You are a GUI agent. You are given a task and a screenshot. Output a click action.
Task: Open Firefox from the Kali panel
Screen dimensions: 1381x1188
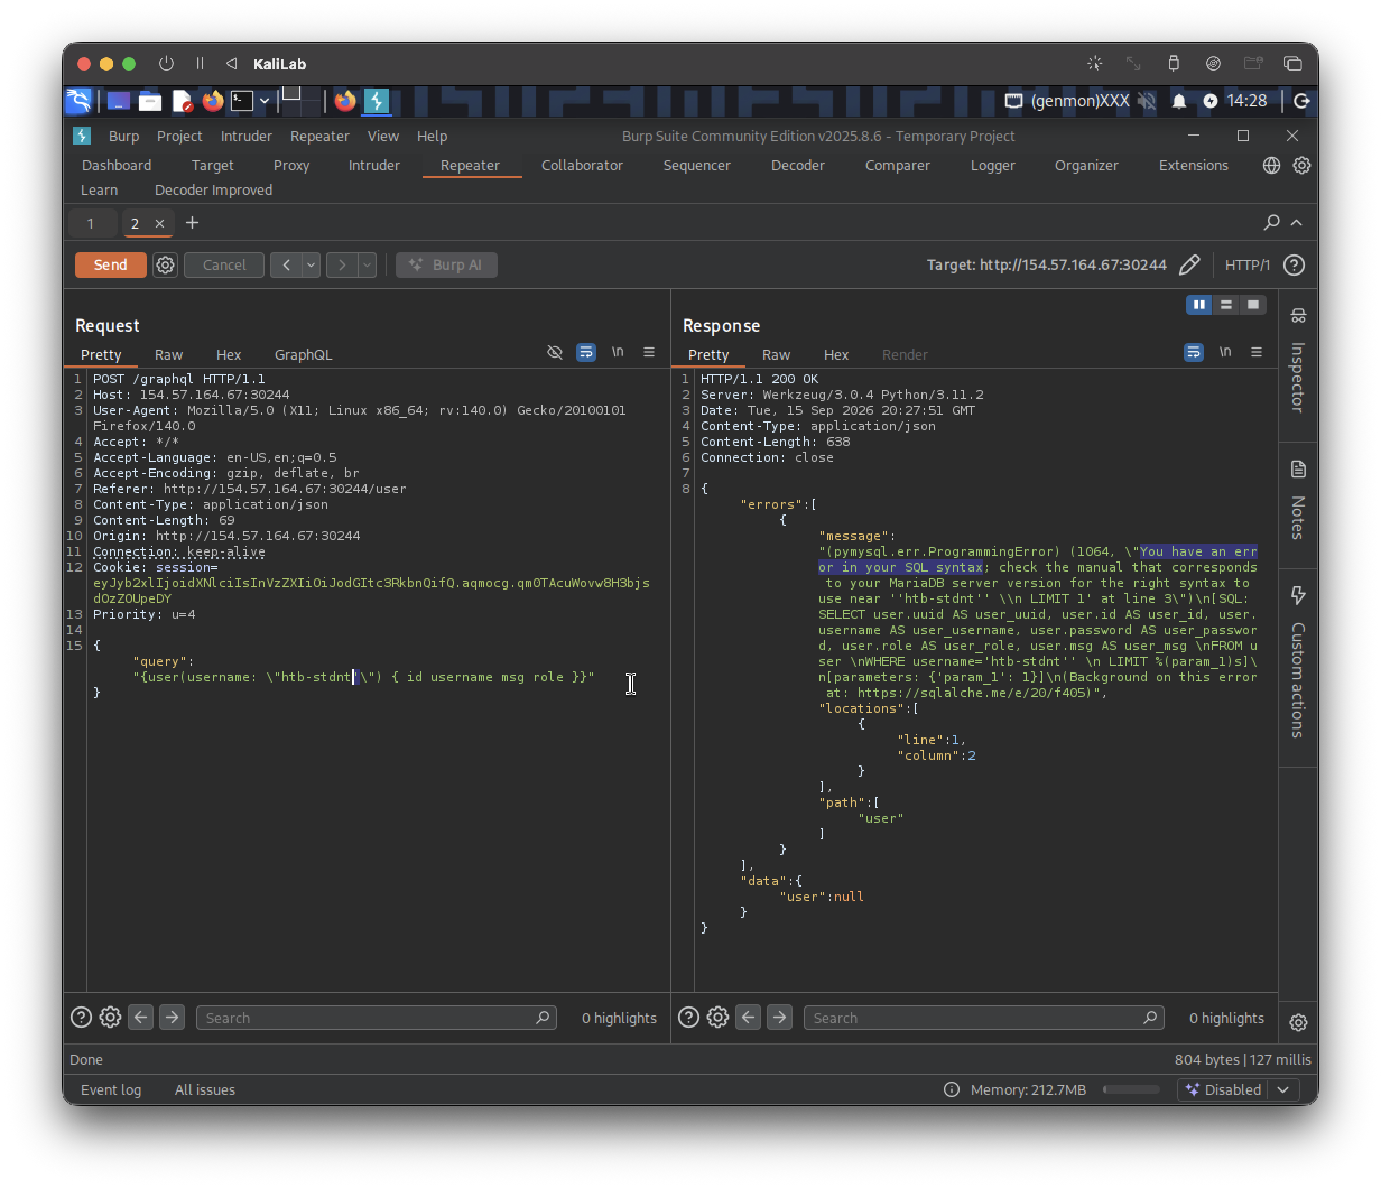[212, 101]
